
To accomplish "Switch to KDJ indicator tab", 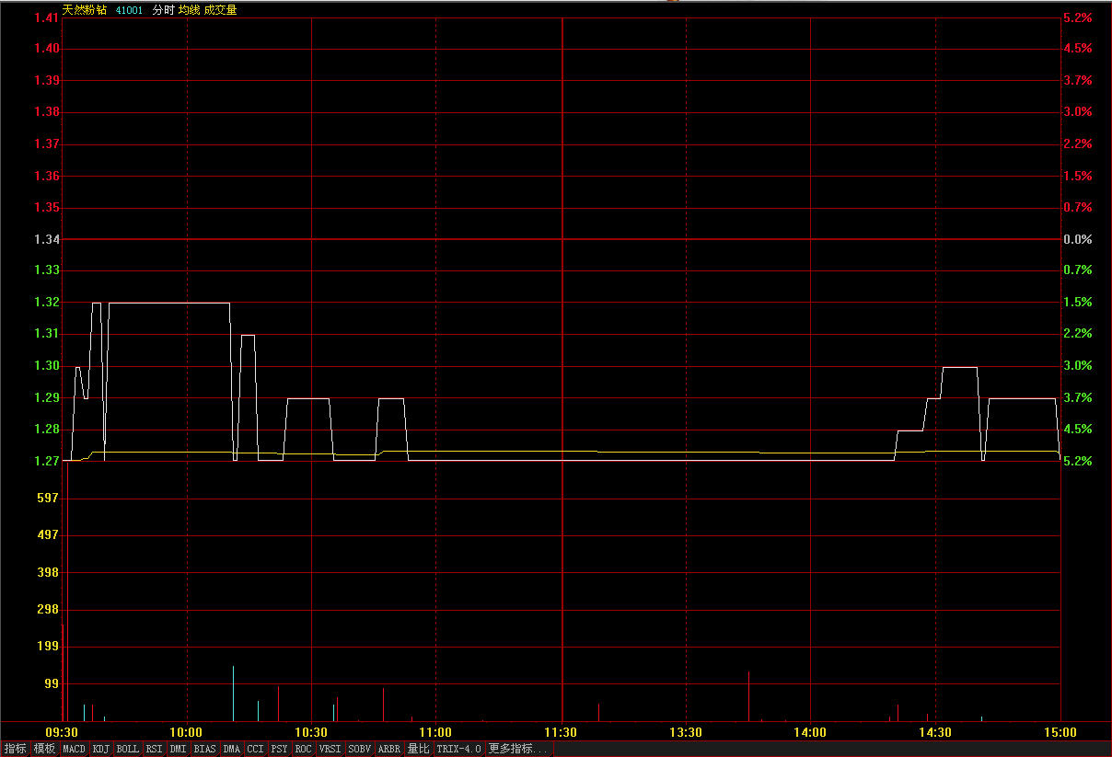I will tap(101, 749).
